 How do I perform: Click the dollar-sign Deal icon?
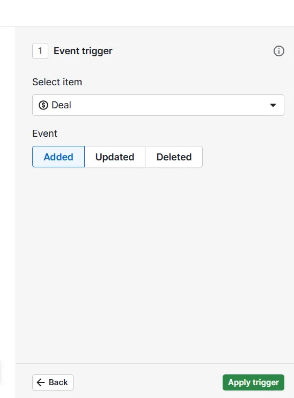pos(43,105)
